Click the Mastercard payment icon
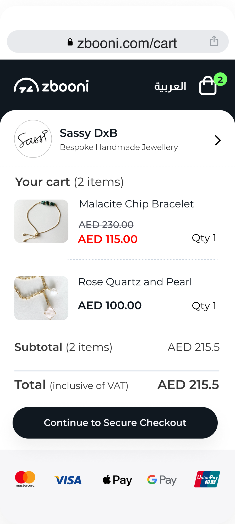Viewport: 235px width, 524px height. tap(25, 479)
